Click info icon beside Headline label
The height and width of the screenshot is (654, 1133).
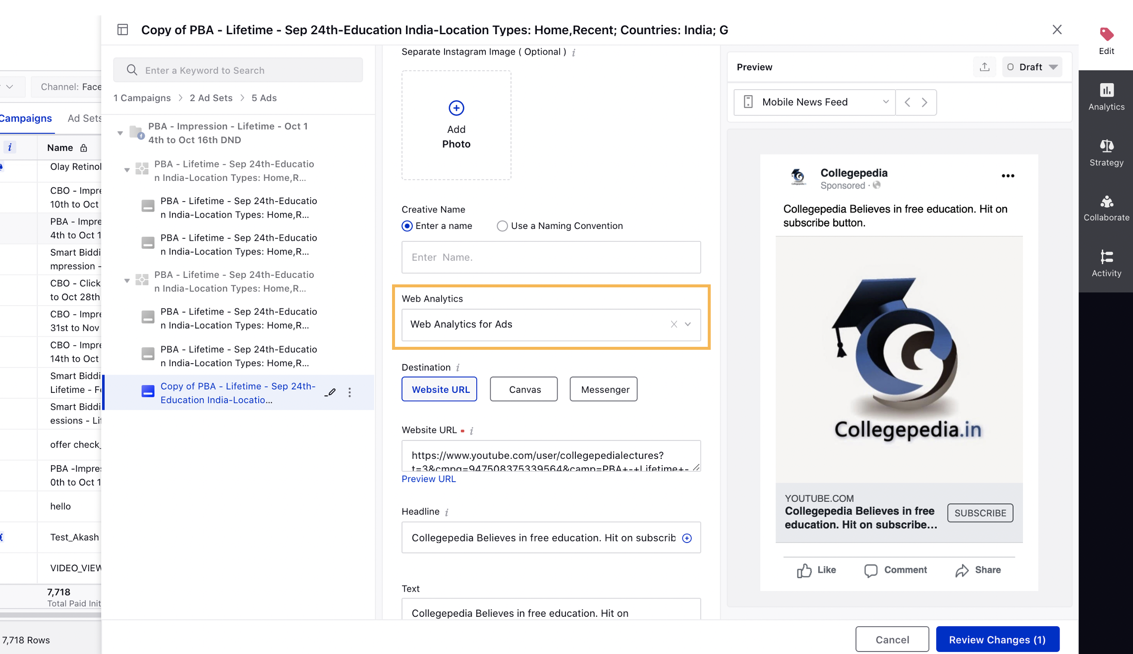click(x=447, y=512)
